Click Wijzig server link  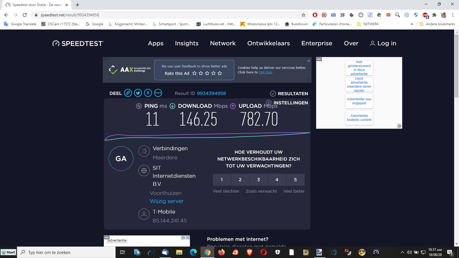pyautogui.click(x=167, y=201)
